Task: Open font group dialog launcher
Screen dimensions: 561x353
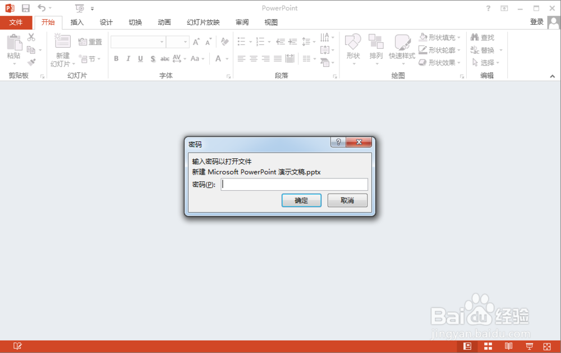Action: tap(229, 76)
